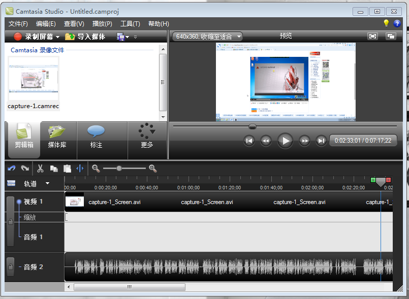The image size is (409, 299).
Task: Click the gray playhead marker on ruler
Action: 381,182
